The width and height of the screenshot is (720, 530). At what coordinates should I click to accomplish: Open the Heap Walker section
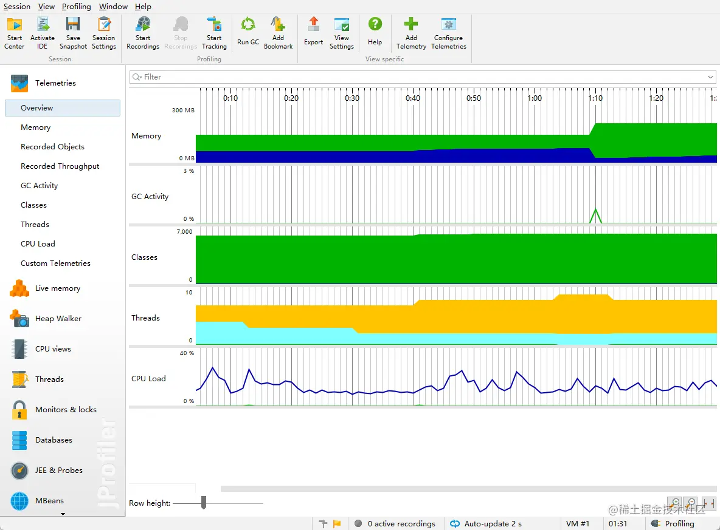pyautogui.click(x=58, y=319)
